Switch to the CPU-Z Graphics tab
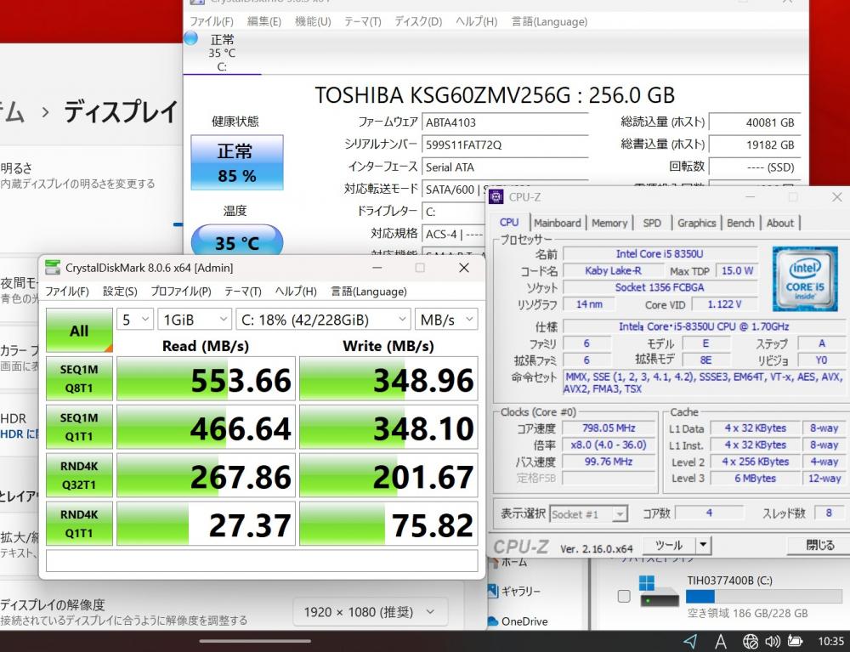Screen dimensions: 850x652 [x=697, y=223]
